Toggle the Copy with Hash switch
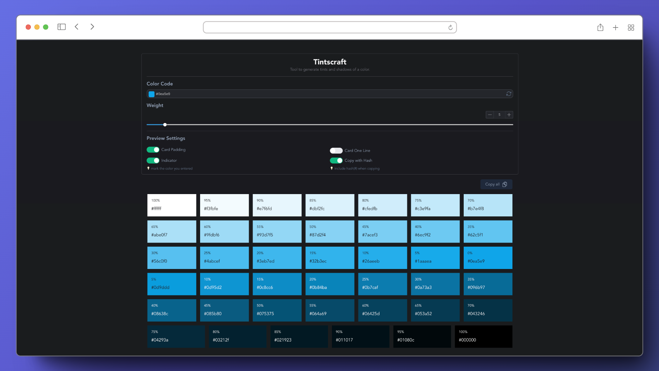 (336, 160)
